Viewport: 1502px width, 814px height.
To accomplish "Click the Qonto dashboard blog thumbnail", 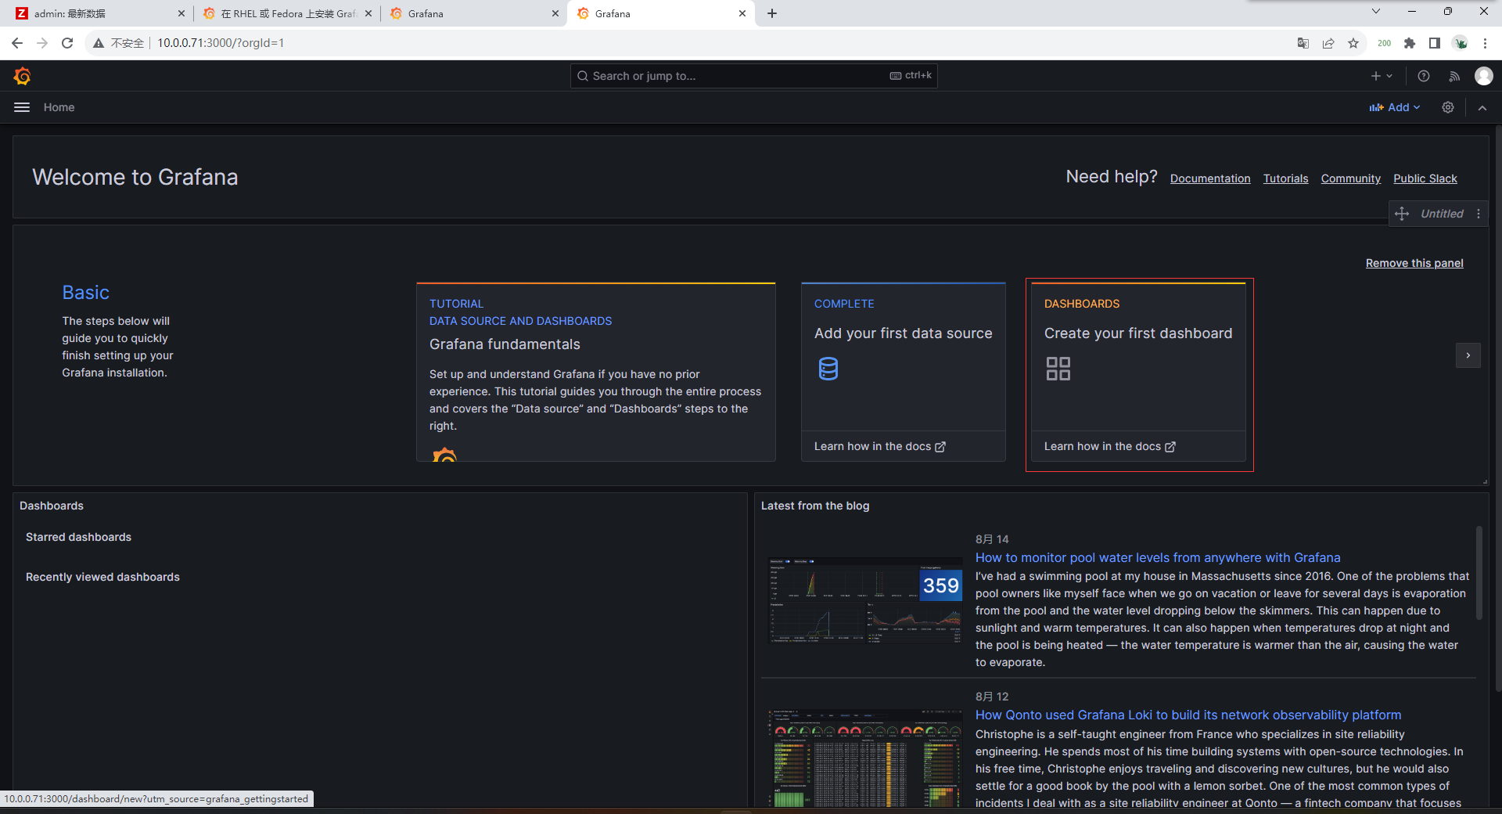I will pyautogui.click(x=865, y=758).
